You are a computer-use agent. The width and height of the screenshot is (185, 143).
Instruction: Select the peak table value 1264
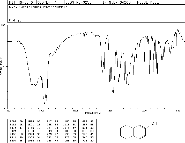pos(48,128)
